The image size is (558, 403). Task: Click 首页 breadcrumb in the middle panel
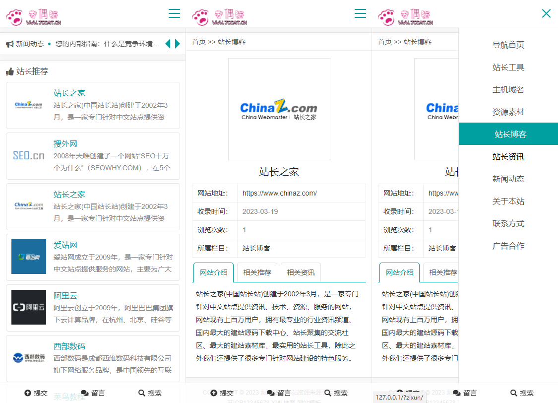pyautogui.click(x=198, y=42)
